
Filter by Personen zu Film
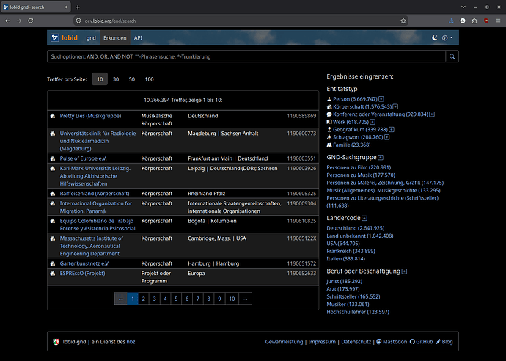point(359,167)
